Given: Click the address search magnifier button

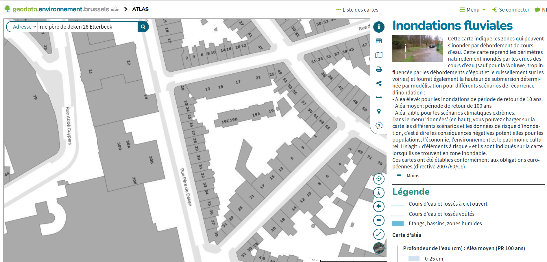Looking at the screenshot, I should [x=143, y=27].
